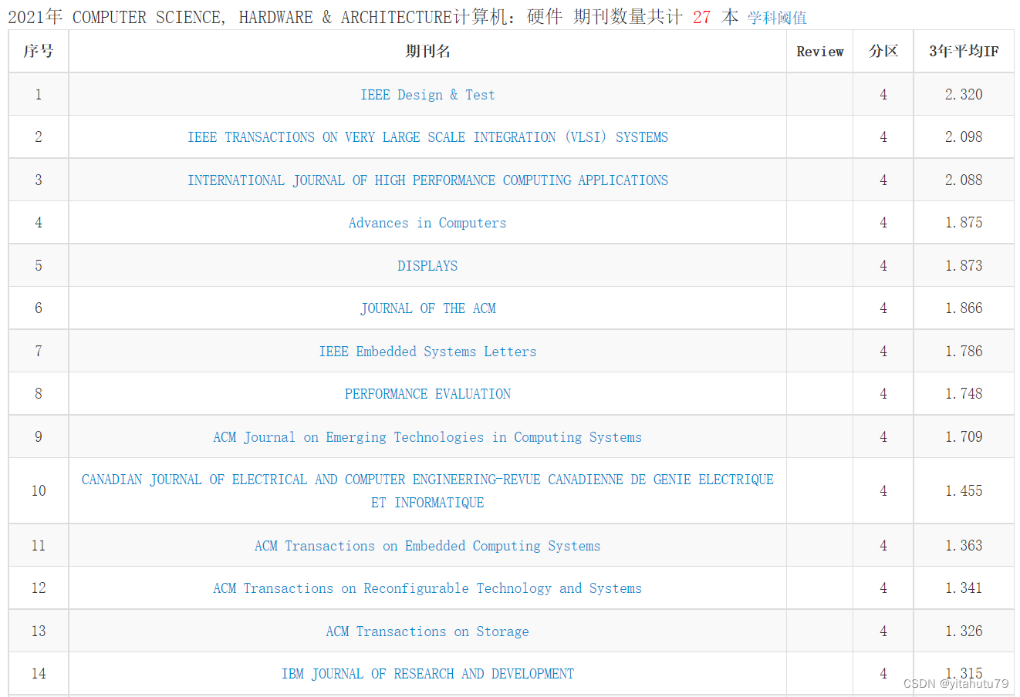Open the PERFORMANCE EVALUATION journal link
Screen dimensions: 1020x697
[427, 394]
